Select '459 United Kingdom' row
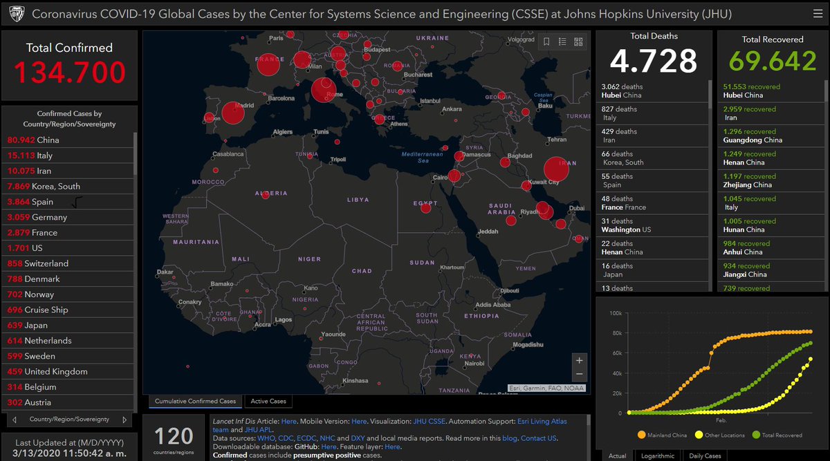 click(68, 371)
